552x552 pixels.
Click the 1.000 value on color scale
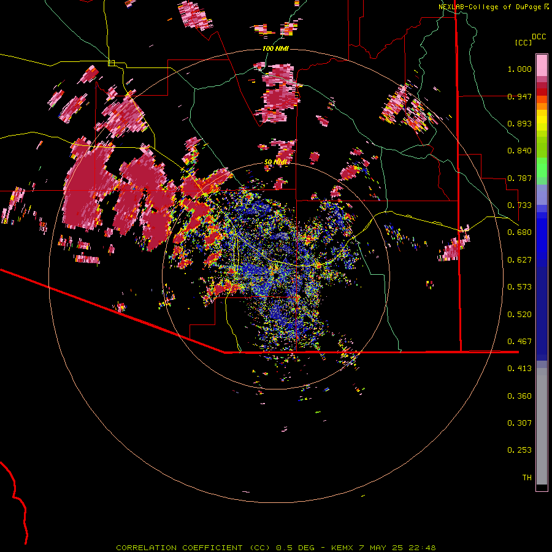(x=519, y=69)
